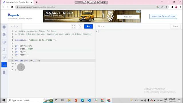The height and width of the screenshot is (103, 183).
Task: Click the for loop on line 11
Action: coord(27,61)
